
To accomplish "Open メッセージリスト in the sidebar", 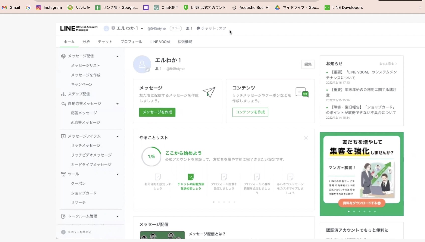I will click(85, 65).
